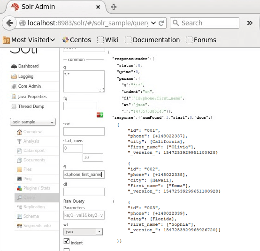Open Logging via its folder icon
Screen dimensions: 260x251
pos(14,76)
